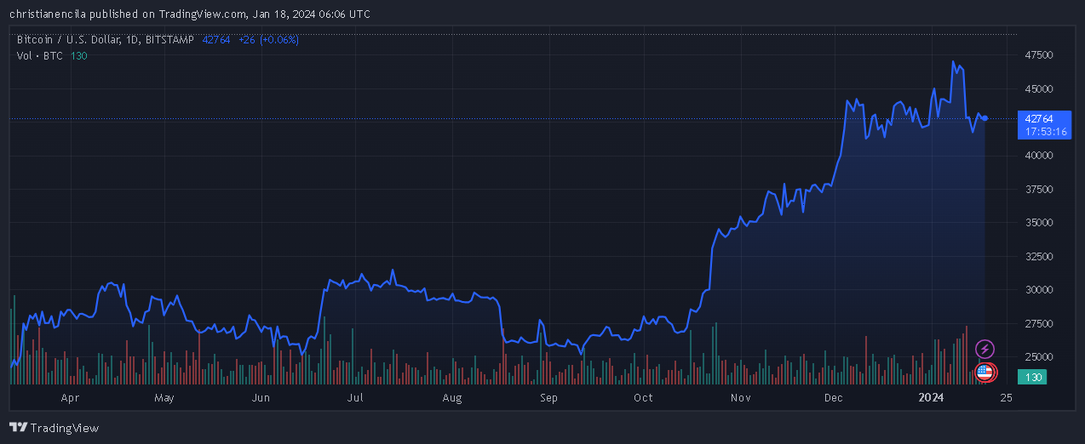This screenshot has height=444, width=1085.
Task: Click the US flag economic event icon
Action: click(985, 372)
